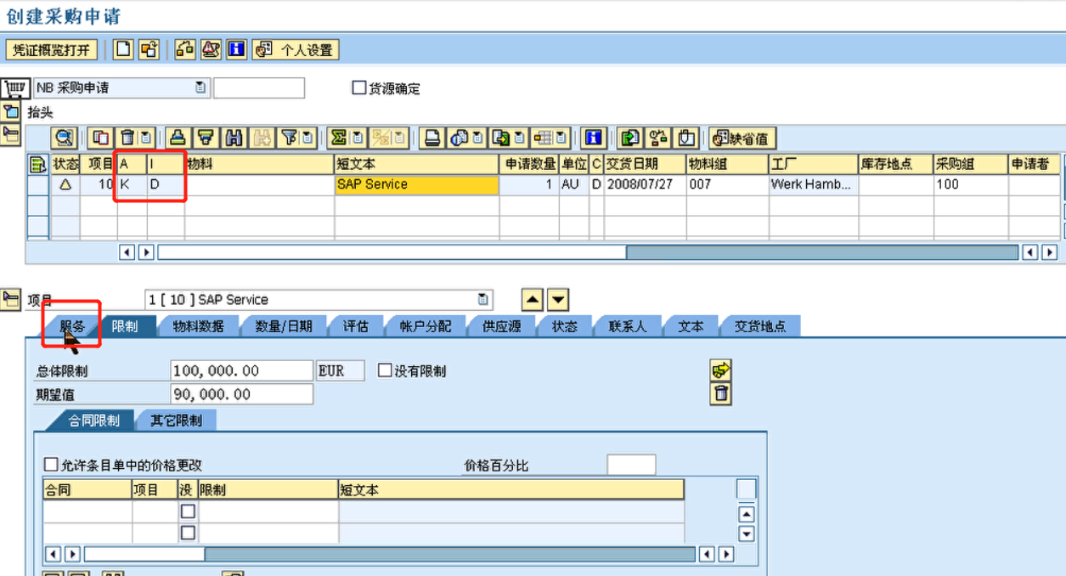Click the find binoculars icon
This screenshot has width=1066, height=576.
click(234, 138)
